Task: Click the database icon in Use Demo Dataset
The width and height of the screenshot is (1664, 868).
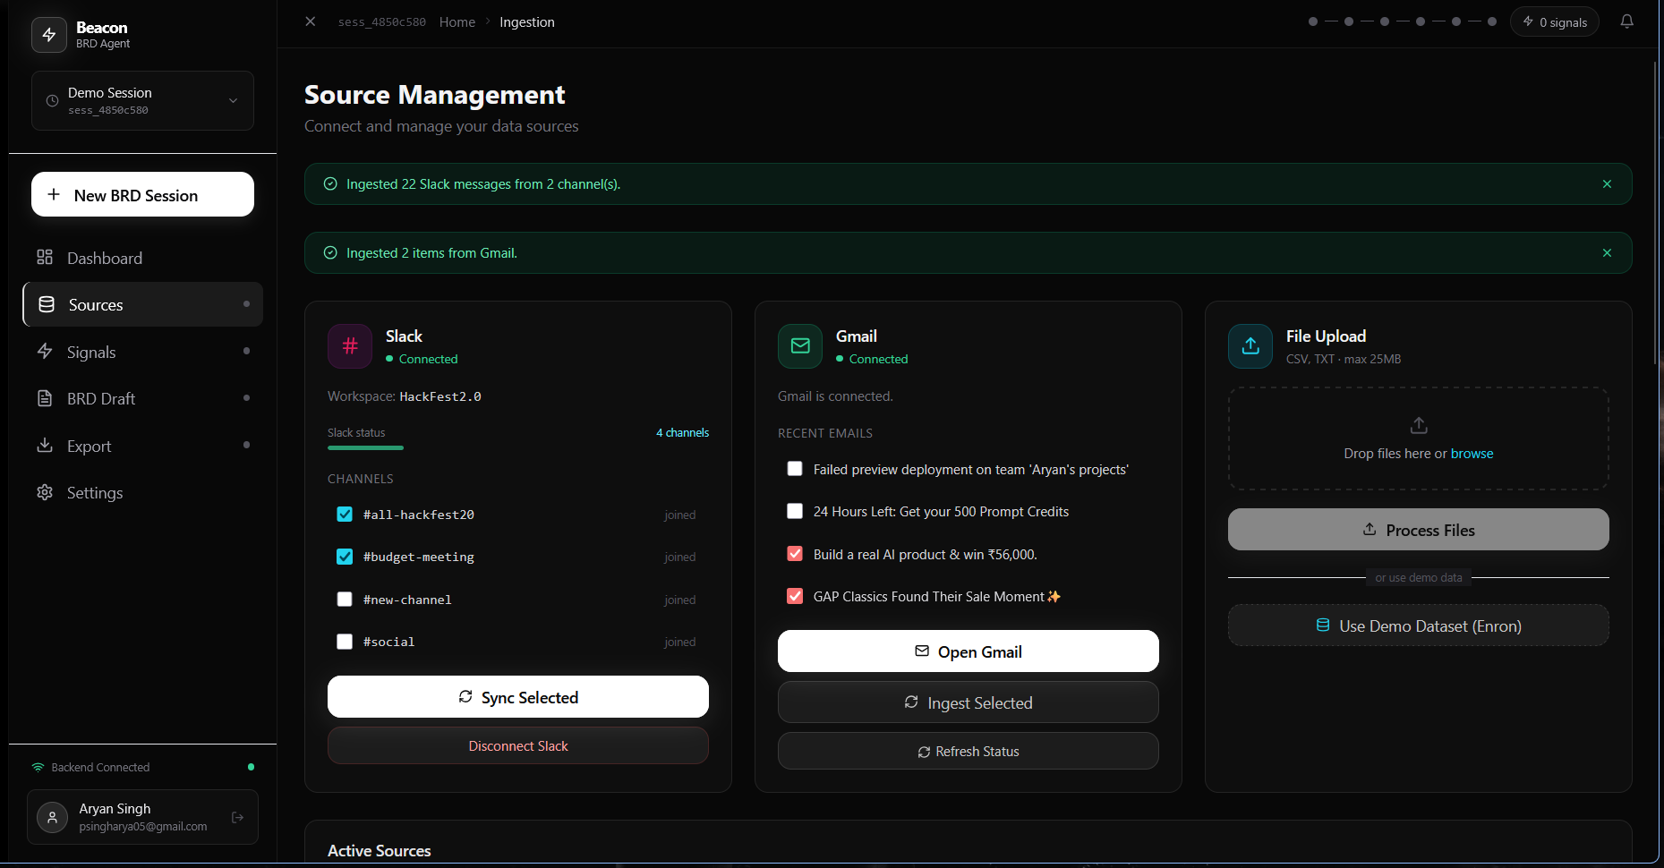Action: [x=1323, y=625]
